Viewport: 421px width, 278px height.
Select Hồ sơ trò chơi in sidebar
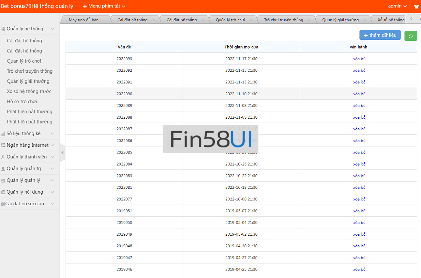22,102
